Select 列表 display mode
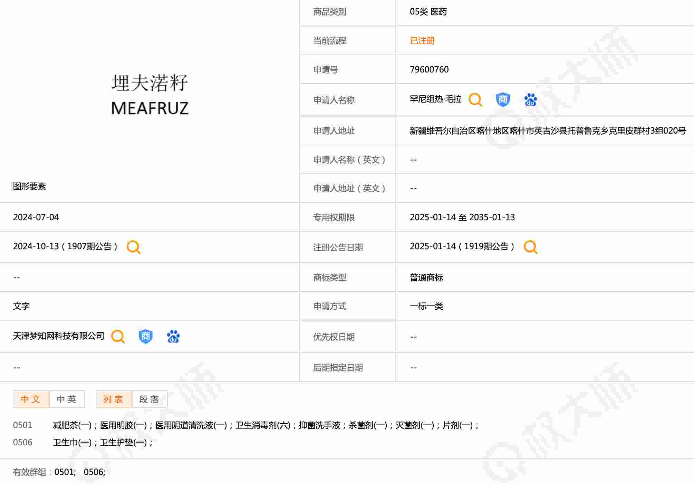Image resolution: width=694 pixels, height=484 pixels. tap(113, 399)
